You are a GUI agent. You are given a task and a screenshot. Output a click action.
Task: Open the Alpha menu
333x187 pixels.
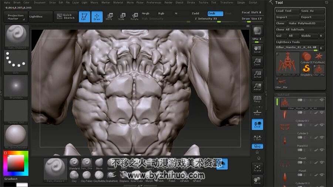click(7, 3)
